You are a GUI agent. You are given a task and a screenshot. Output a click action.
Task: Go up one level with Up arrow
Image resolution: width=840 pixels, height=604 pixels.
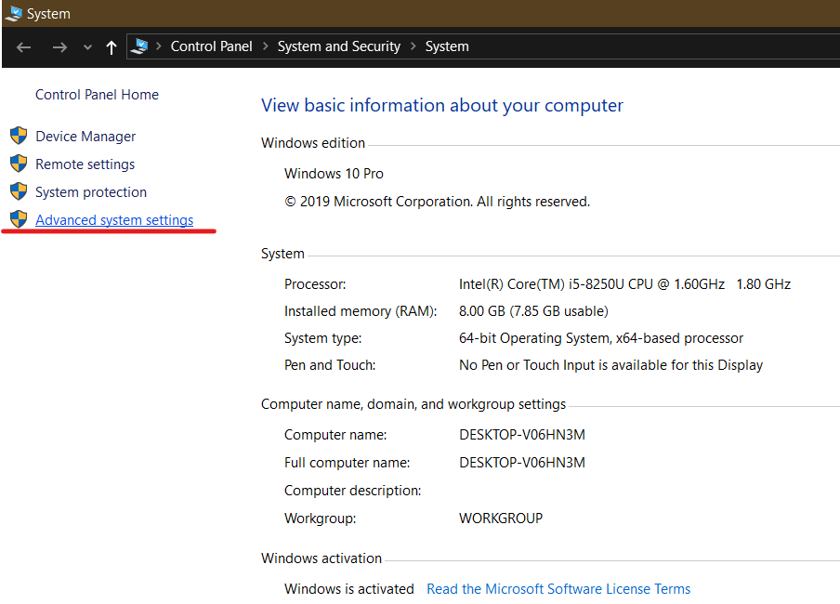111,47
